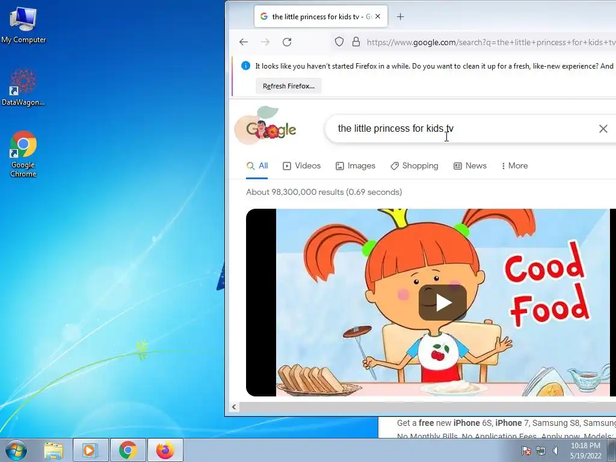Click the network tray icon
This screenshot has height=462, width=616.
pyautogui.click(x=541, y=451)
